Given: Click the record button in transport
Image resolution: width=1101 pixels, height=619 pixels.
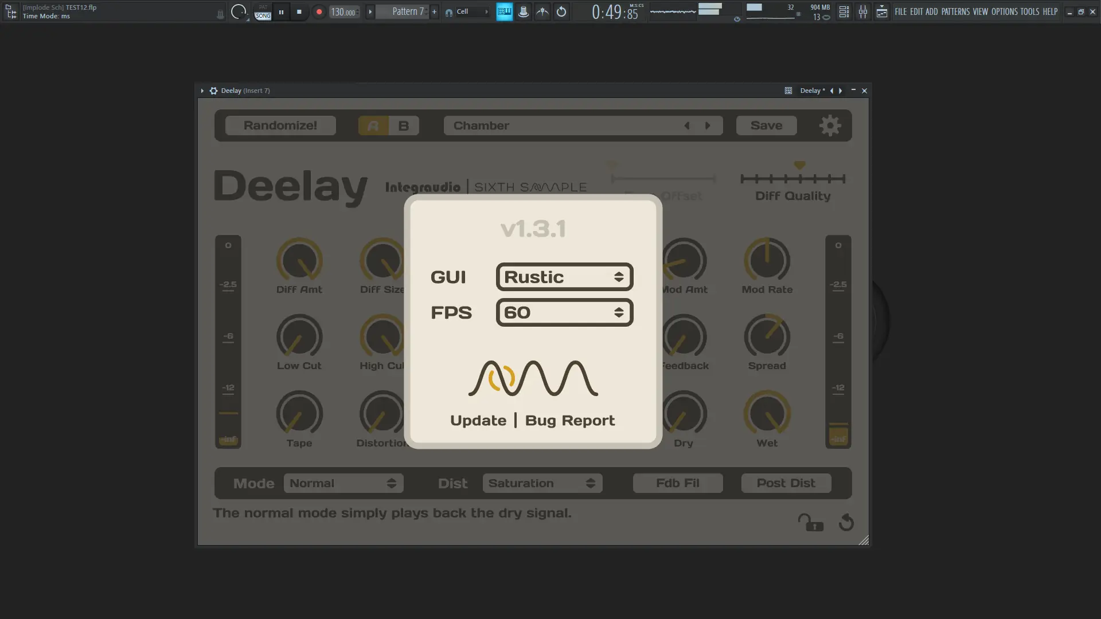Looking at the screenshot, I should coord(319,11).
